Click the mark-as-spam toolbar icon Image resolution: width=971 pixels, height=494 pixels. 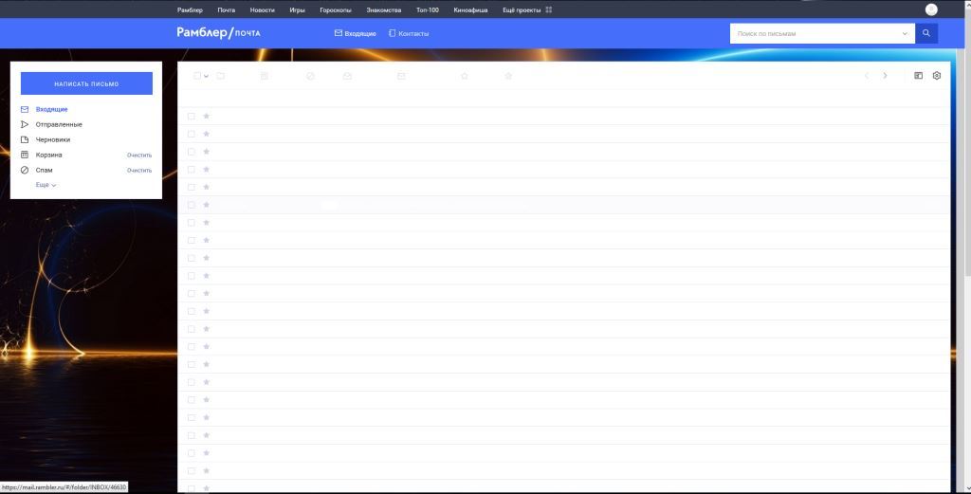[310, 76]
